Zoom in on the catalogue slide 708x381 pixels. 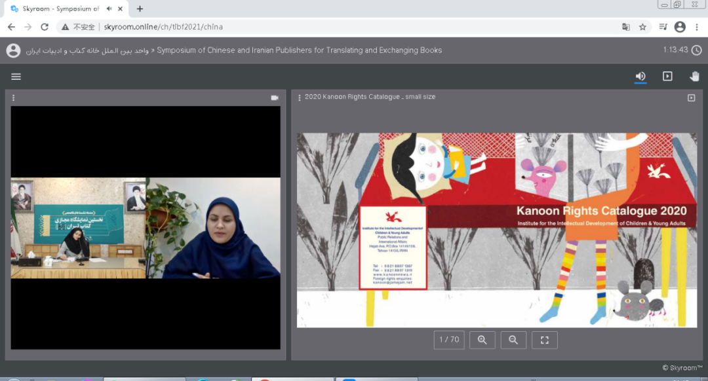pos(482,340)
